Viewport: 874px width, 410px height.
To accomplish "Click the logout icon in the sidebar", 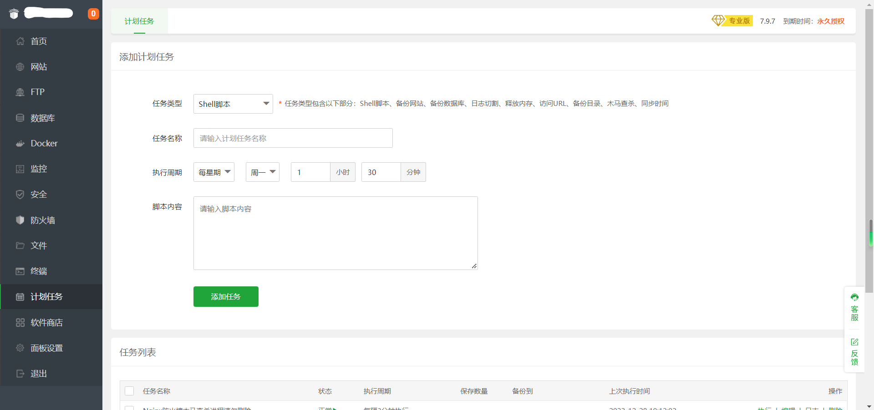I will point(20,374).
